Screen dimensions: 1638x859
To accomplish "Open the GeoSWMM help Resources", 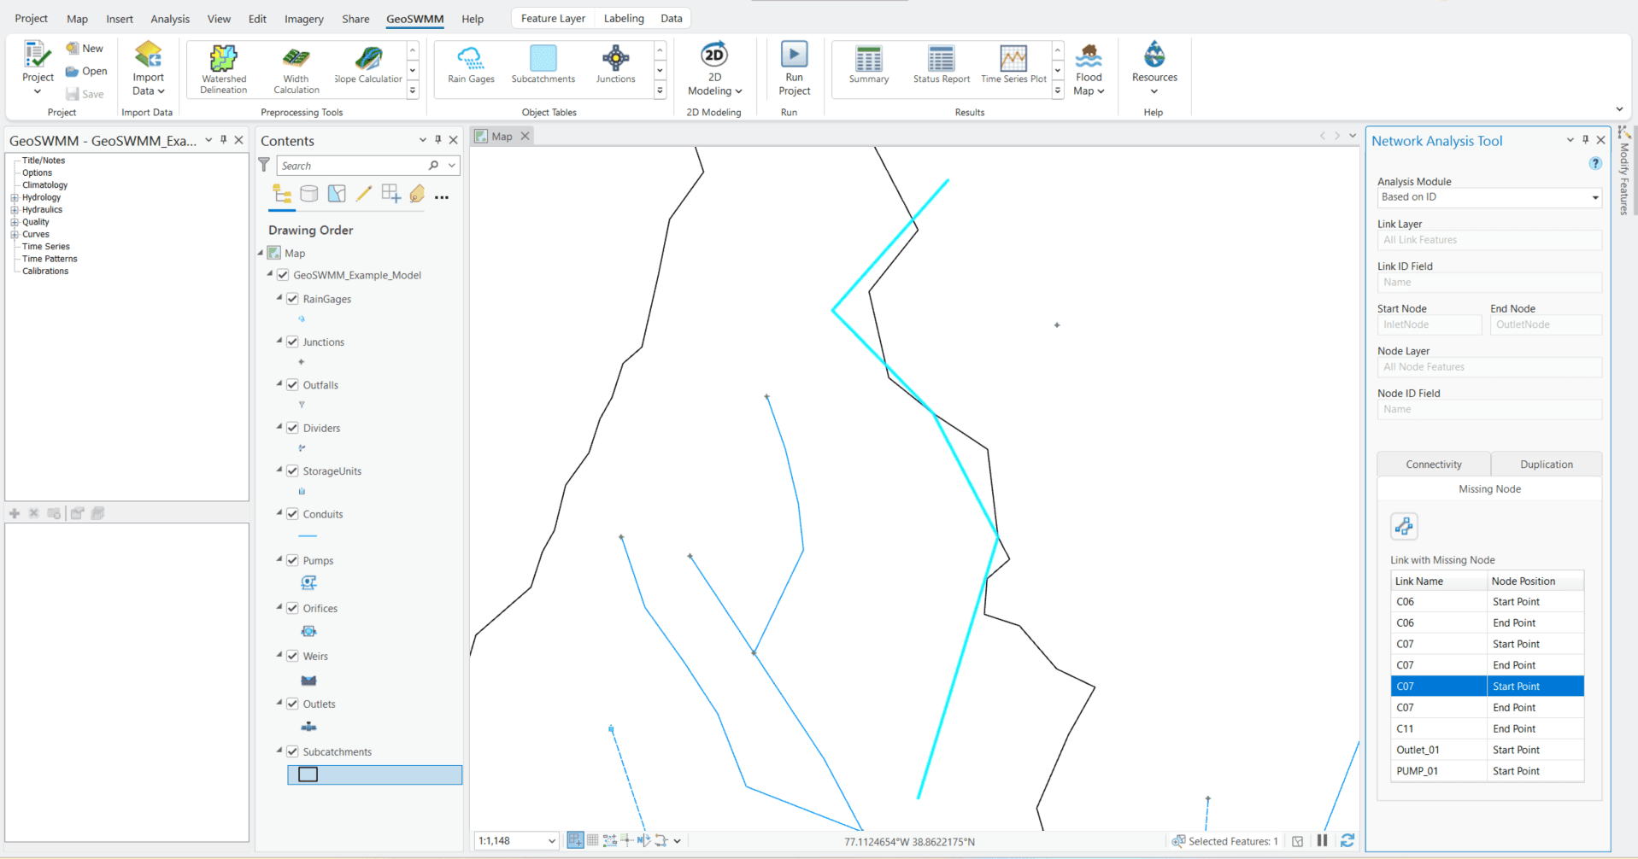I will 1154,68.
